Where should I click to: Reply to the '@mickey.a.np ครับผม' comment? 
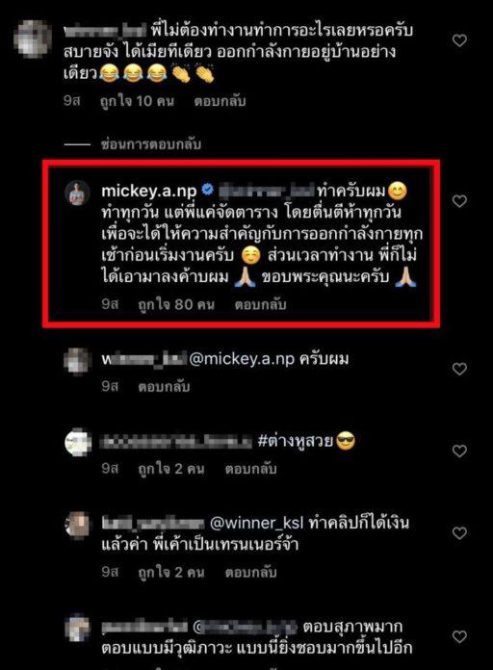tap(164, 387)
